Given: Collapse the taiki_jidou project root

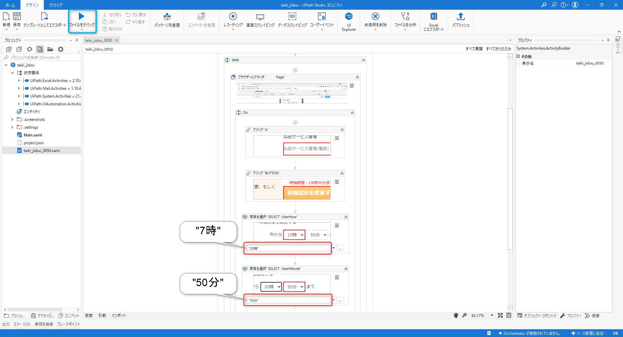Looking at the screenshot, I should click(6, 65).
